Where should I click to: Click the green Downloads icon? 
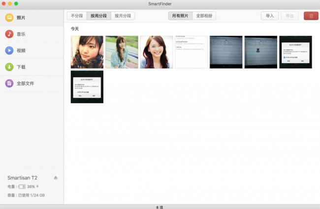tap(9, 67)
